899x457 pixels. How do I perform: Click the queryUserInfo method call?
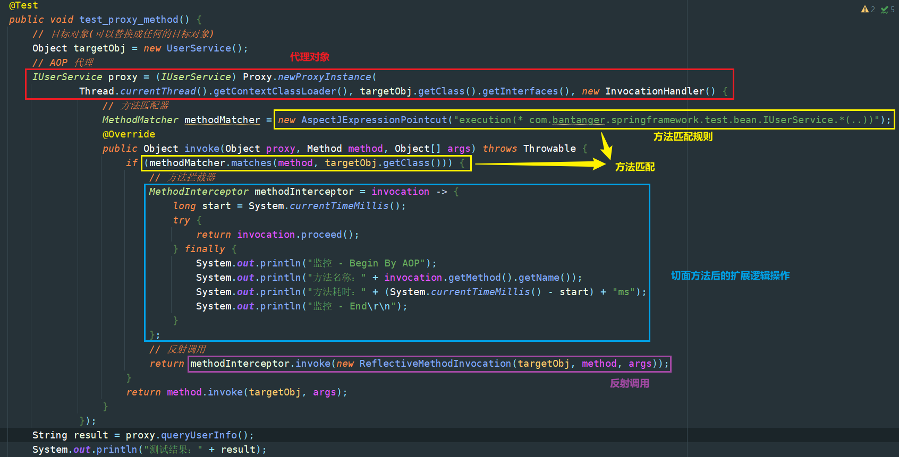click(199, 435)
